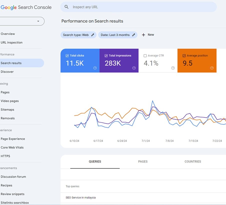Open Sitelinks searchbox report

[15, 202]
